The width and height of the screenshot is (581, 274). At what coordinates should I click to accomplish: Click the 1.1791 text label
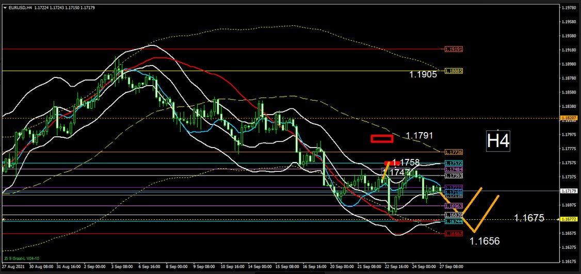coord(419,136)
